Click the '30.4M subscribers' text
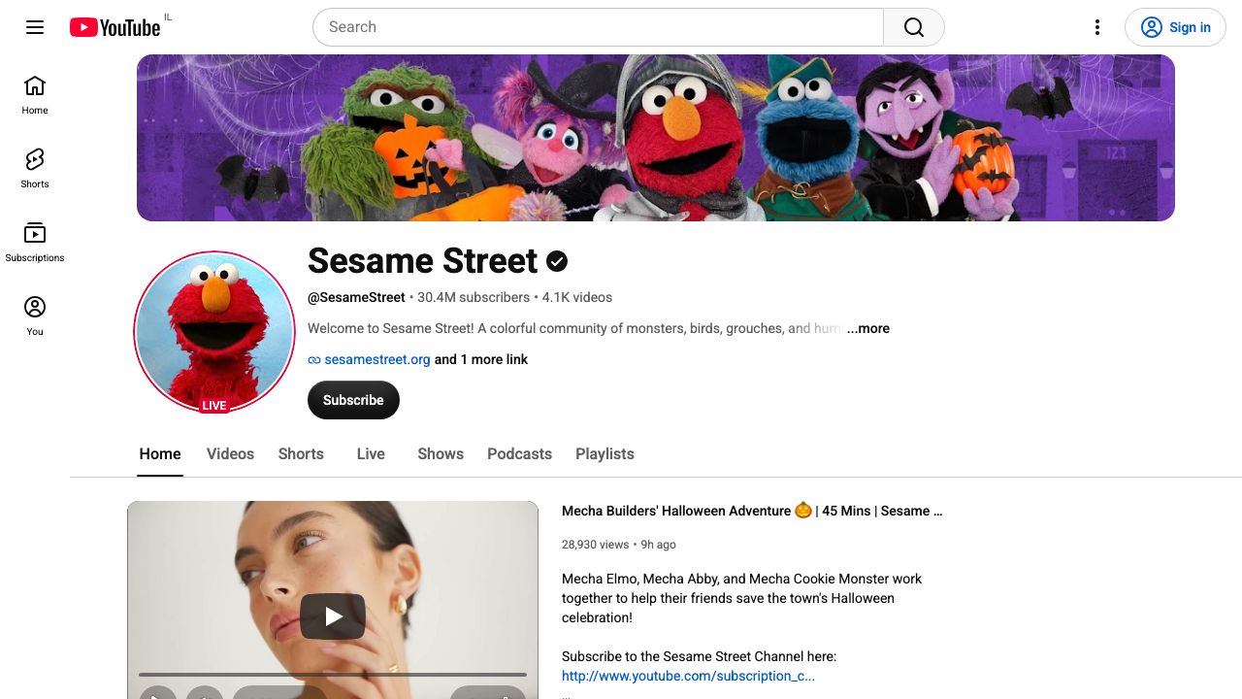The height and width of the screenshot is (699, 1242). pos(474,297)
